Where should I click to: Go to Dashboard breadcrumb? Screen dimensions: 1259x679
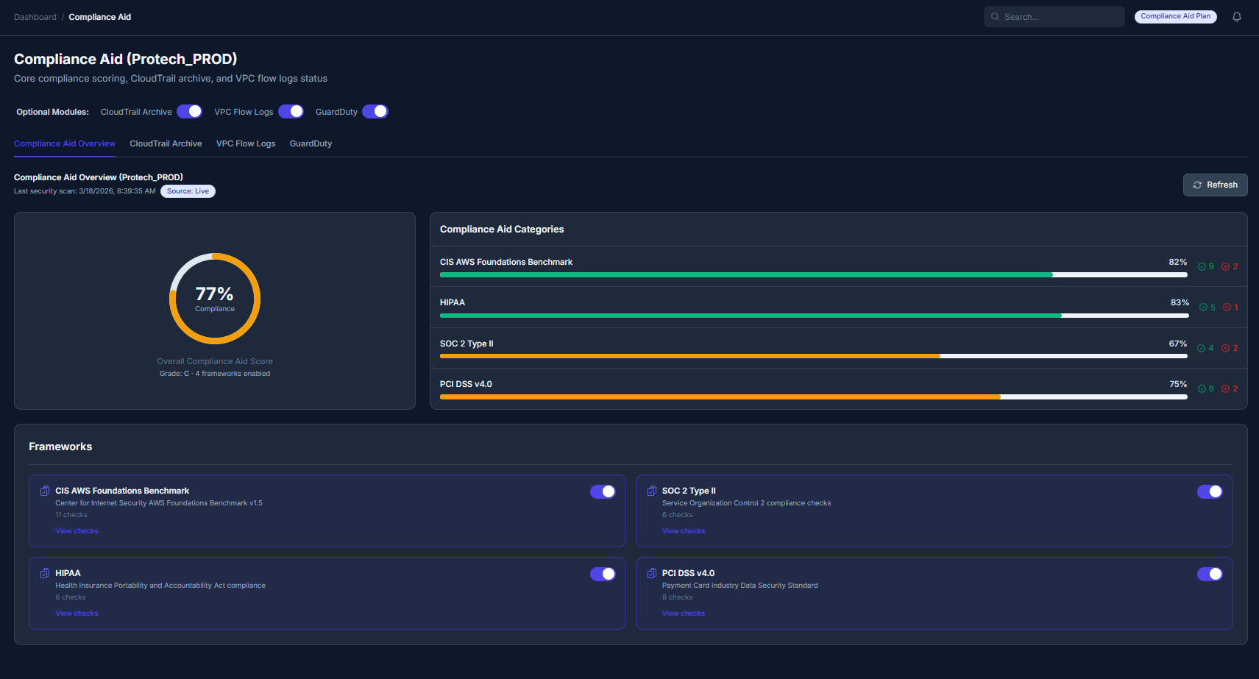pos(35,17)
